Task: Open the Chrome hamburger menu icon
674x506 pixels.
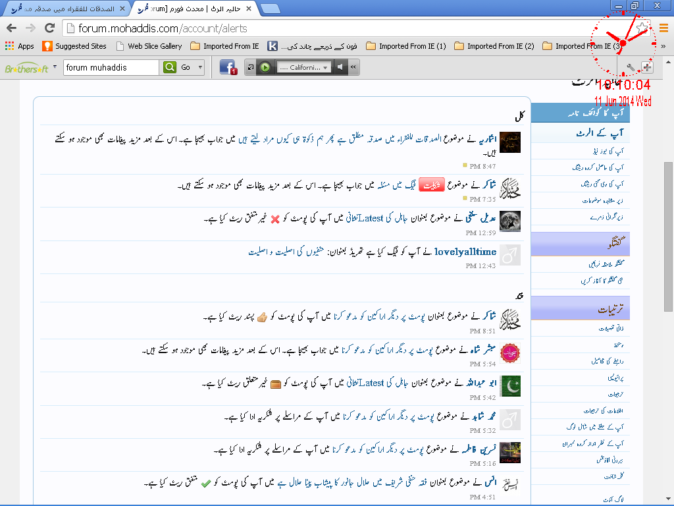Action: click(x=663, y=28)
